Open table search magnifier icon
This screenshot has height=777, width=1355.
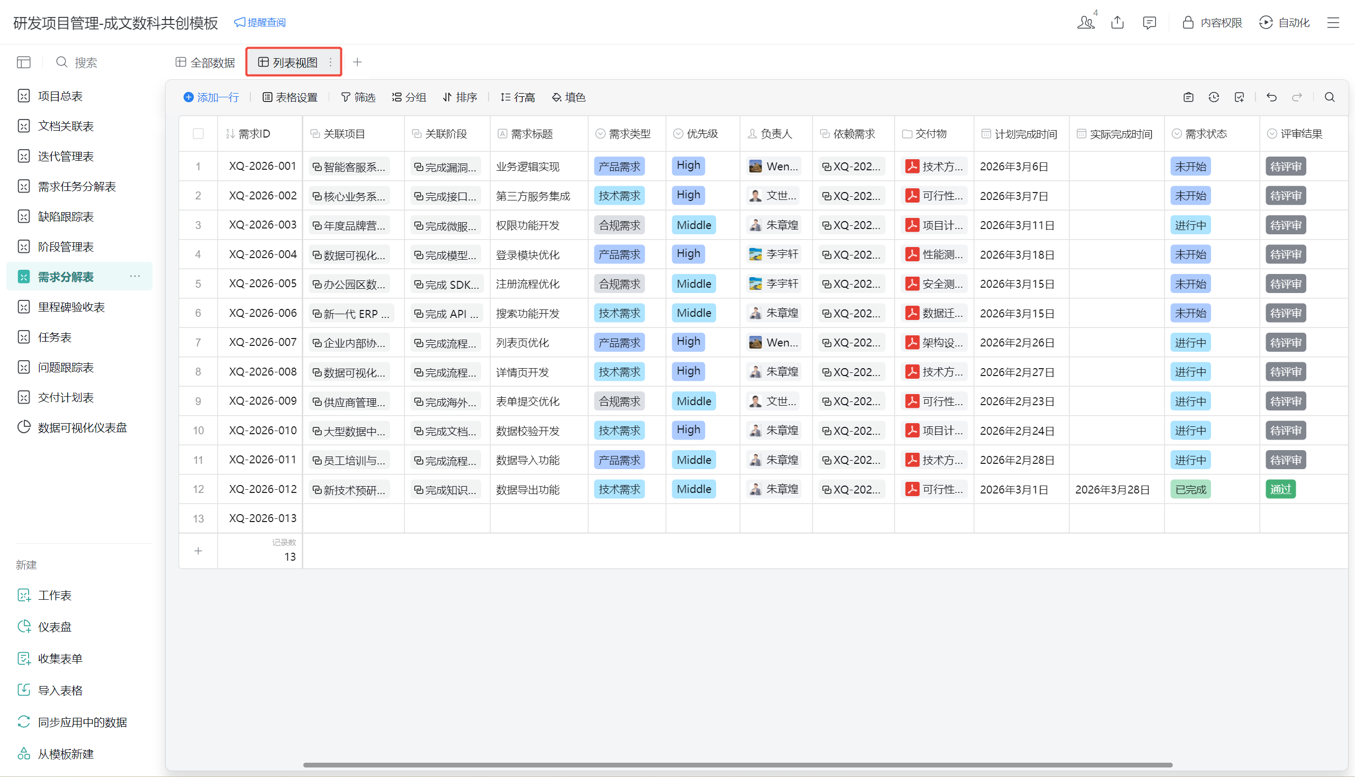(1330, 97)
